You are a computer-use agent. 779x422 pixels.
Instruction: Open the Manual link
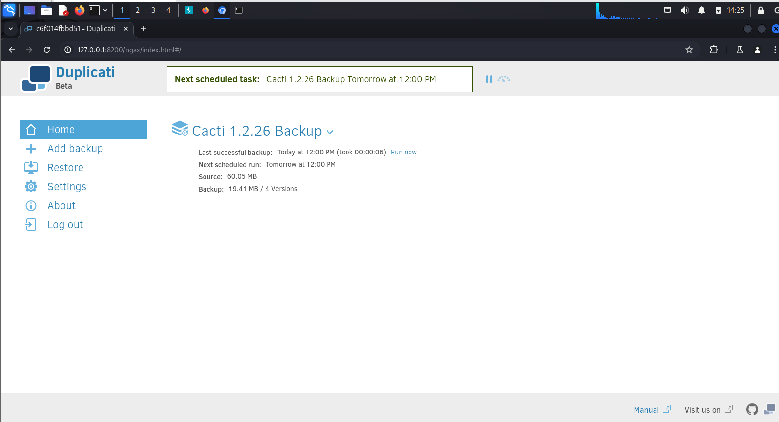(646, 410)
